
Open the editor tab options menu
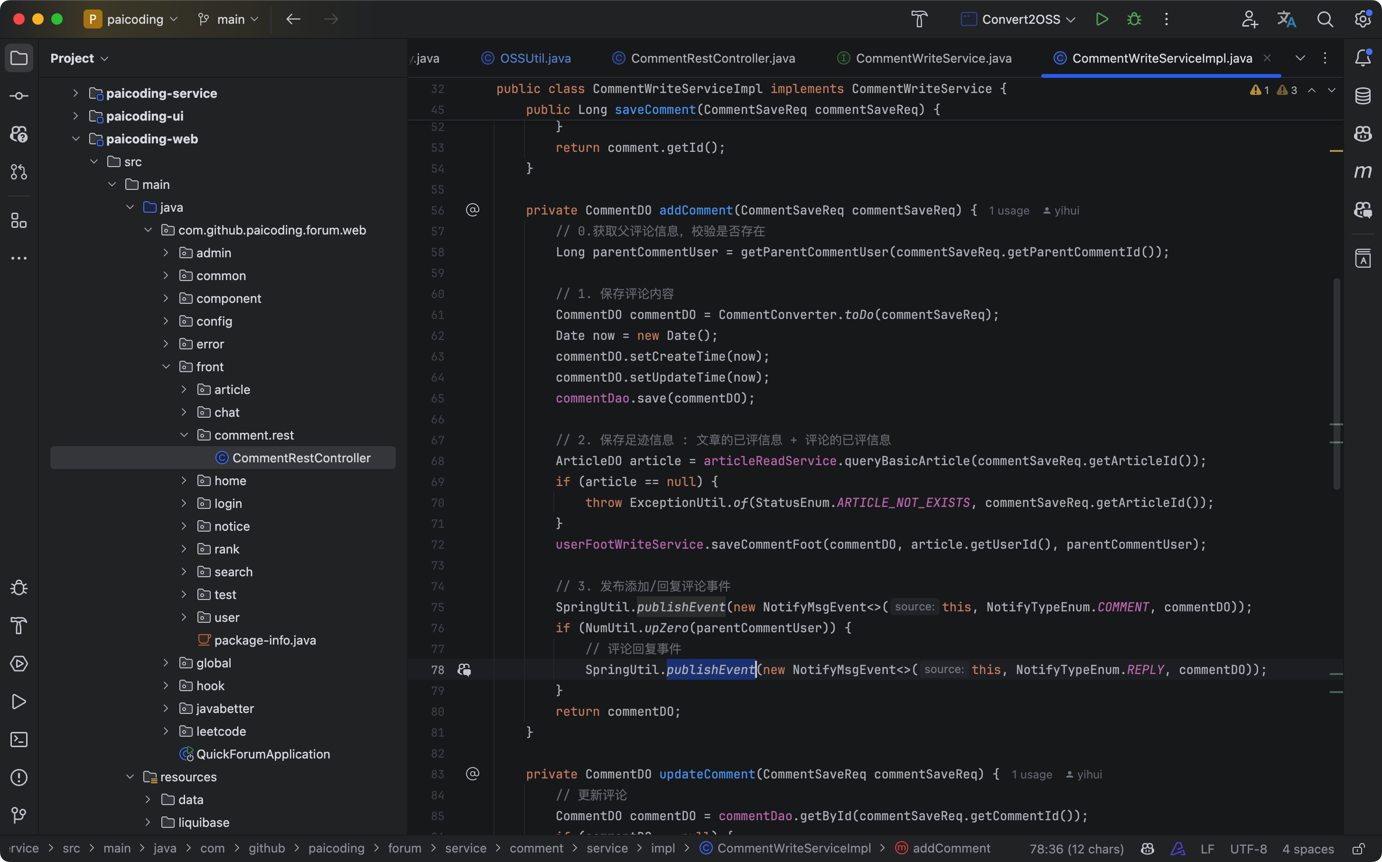(1325, 58)
